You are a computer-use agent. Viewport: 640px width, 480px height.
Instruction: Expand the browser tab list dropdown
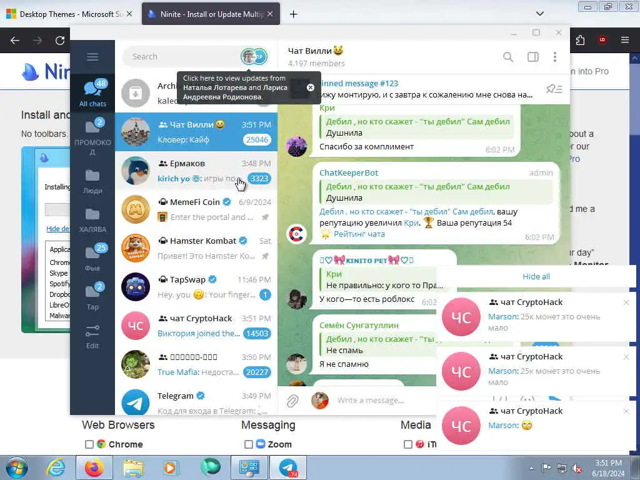539,14
